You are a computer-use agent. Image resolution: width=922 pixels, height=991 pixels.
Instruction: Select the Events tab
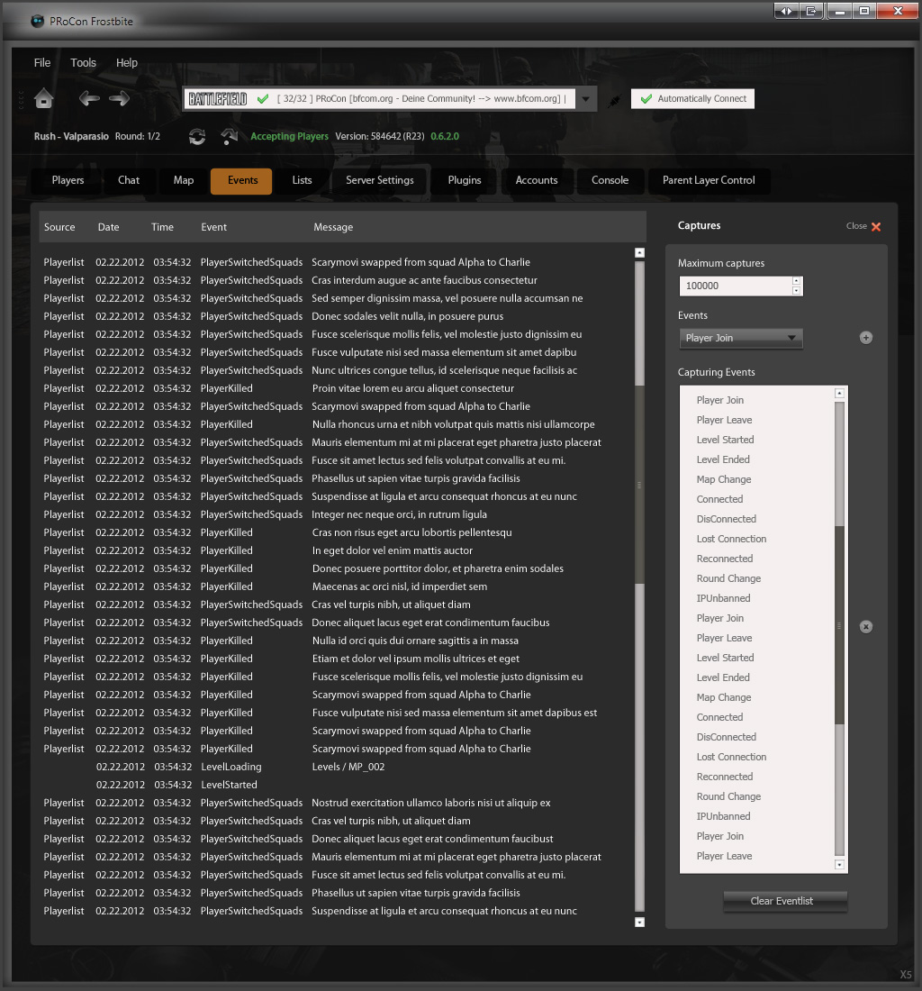242,181
